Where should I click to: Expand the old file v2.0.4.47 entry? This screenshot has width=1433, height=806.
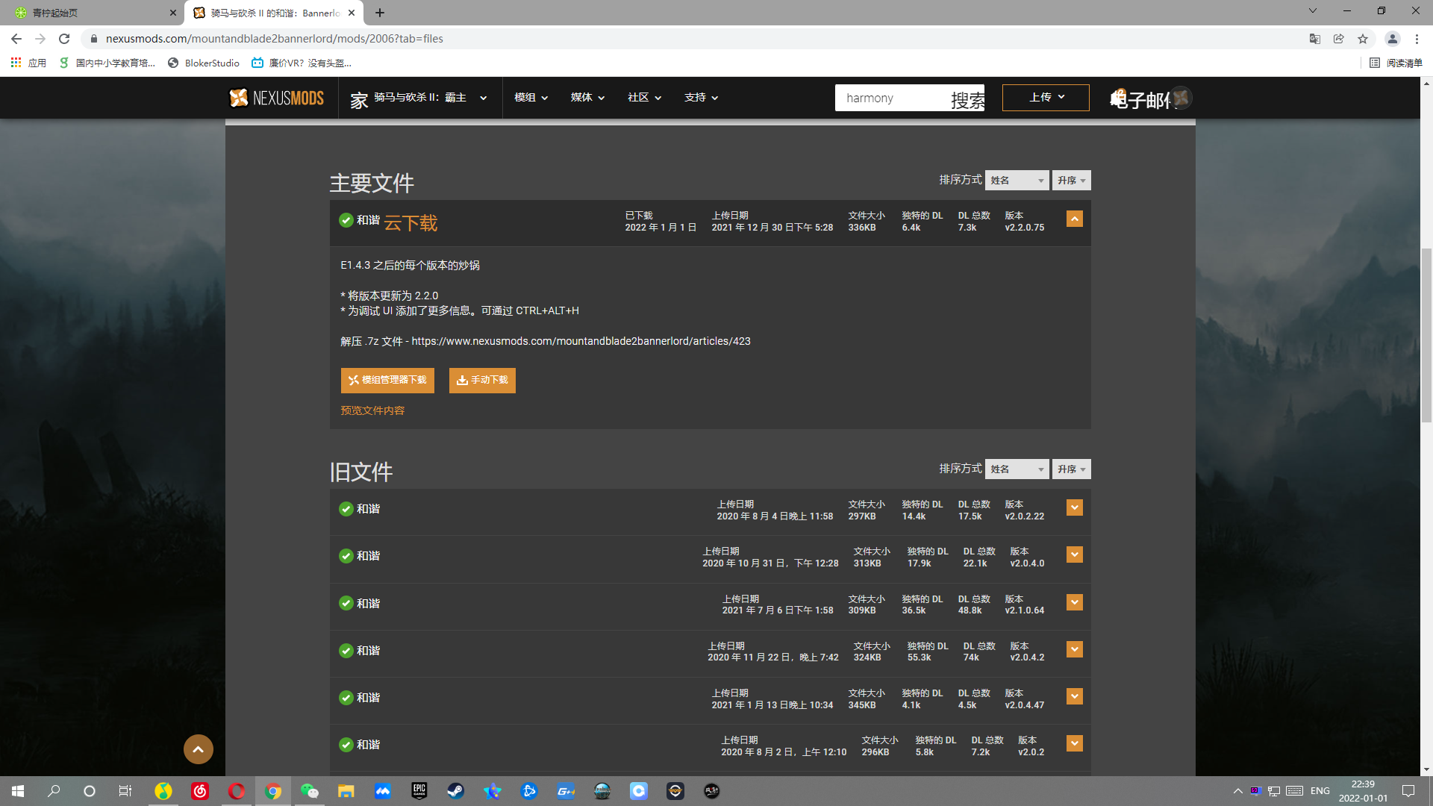(x=1075, y=696)
